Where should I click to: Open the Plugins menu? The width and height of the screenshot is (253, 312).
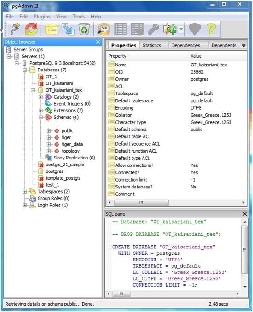coord(42,17)
